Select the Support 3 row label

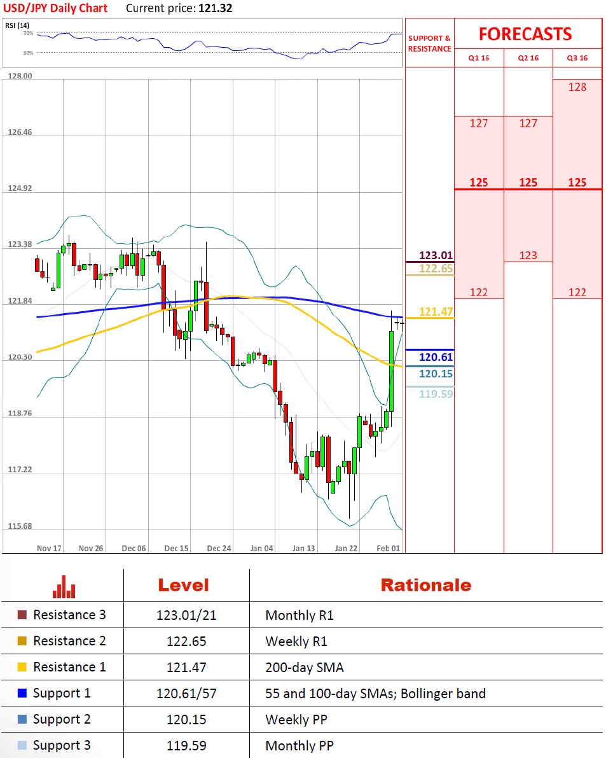click(62, 746)
